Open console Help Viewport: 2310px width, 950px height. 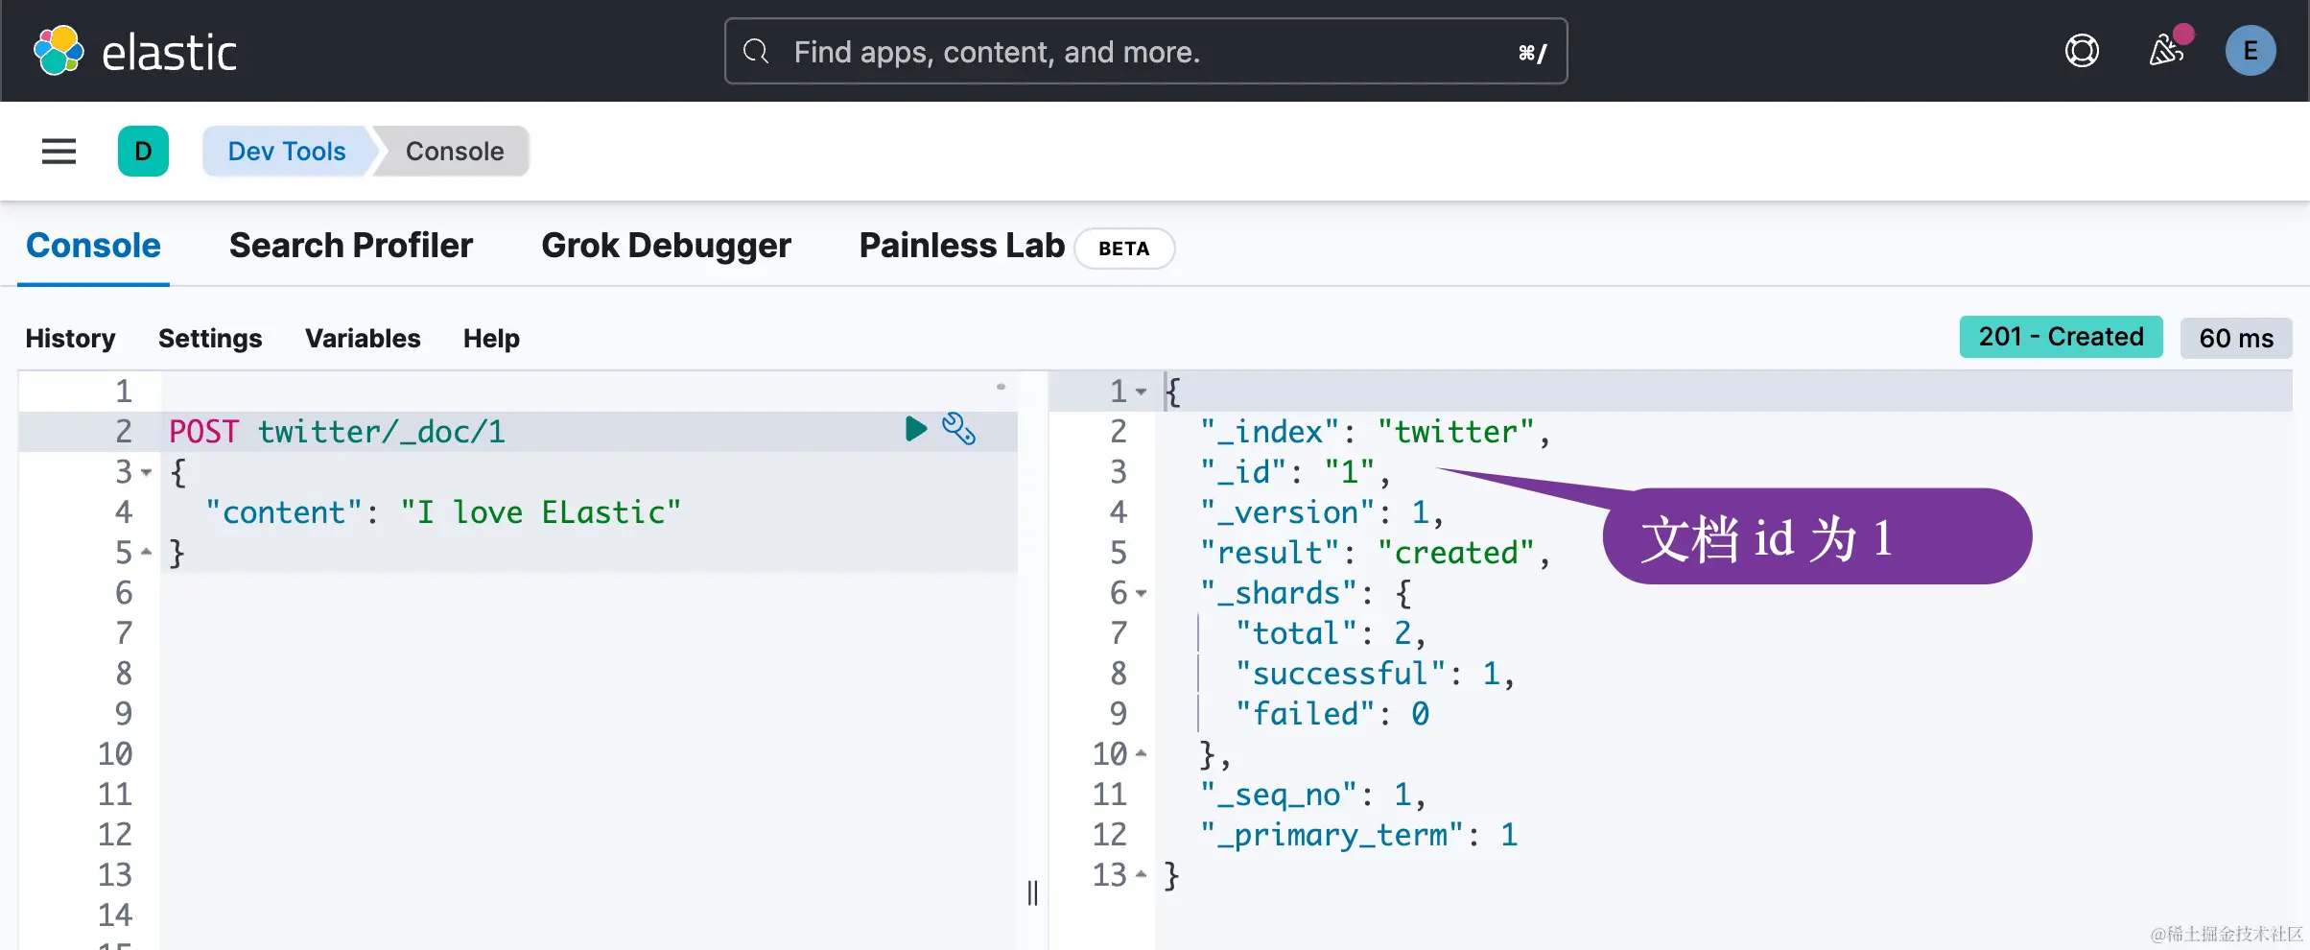coord(491,338)
